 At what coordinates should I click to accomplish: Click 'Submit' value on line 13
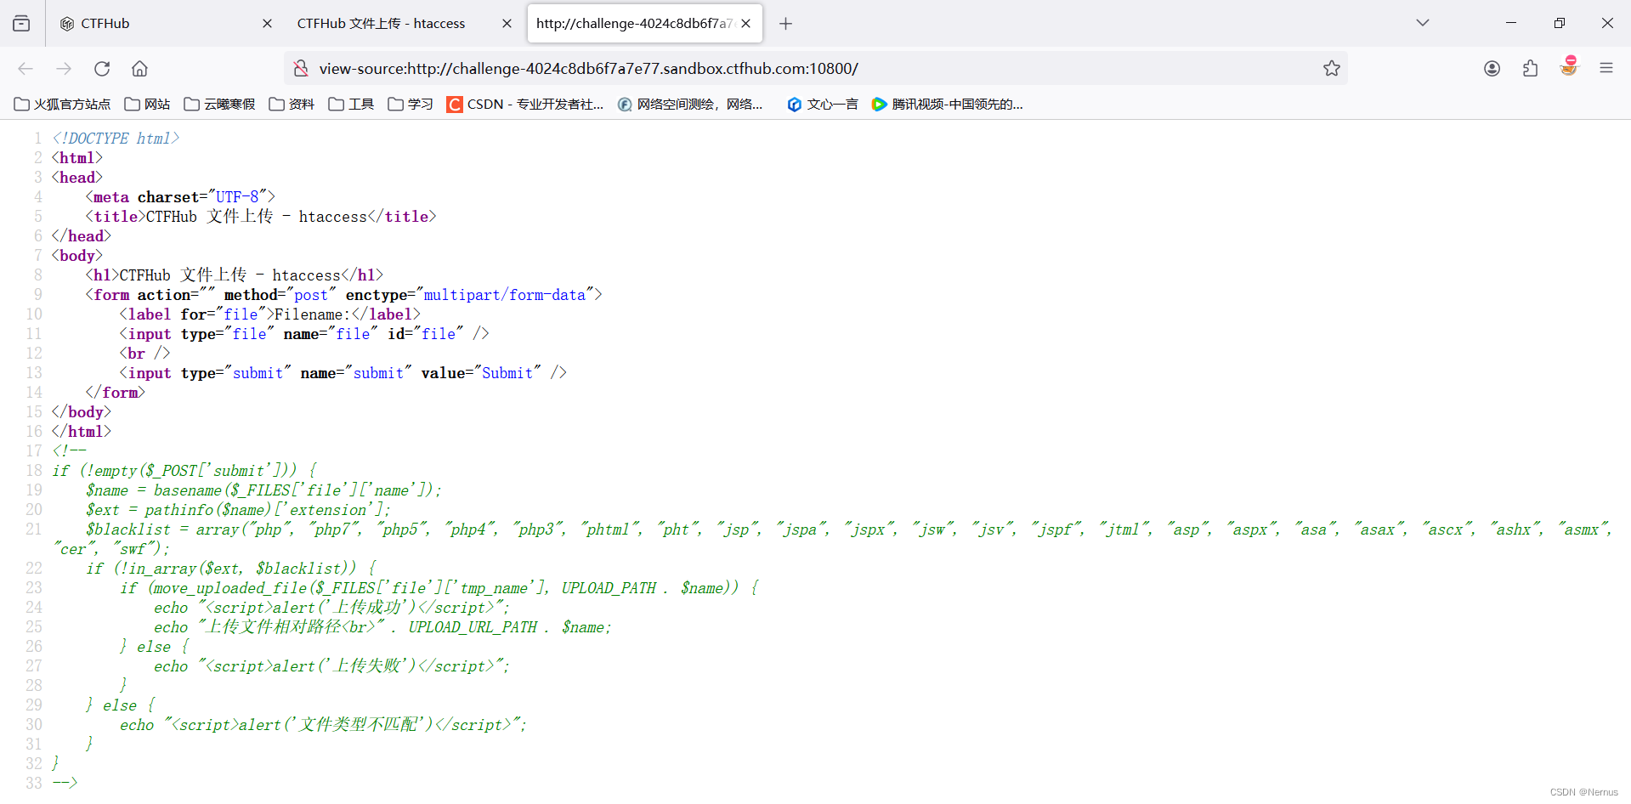(x=507, y=373)
